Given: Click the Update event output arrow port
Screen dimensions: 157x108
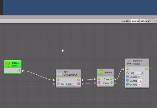Looking at the screenshot, I should click(19, 70).
